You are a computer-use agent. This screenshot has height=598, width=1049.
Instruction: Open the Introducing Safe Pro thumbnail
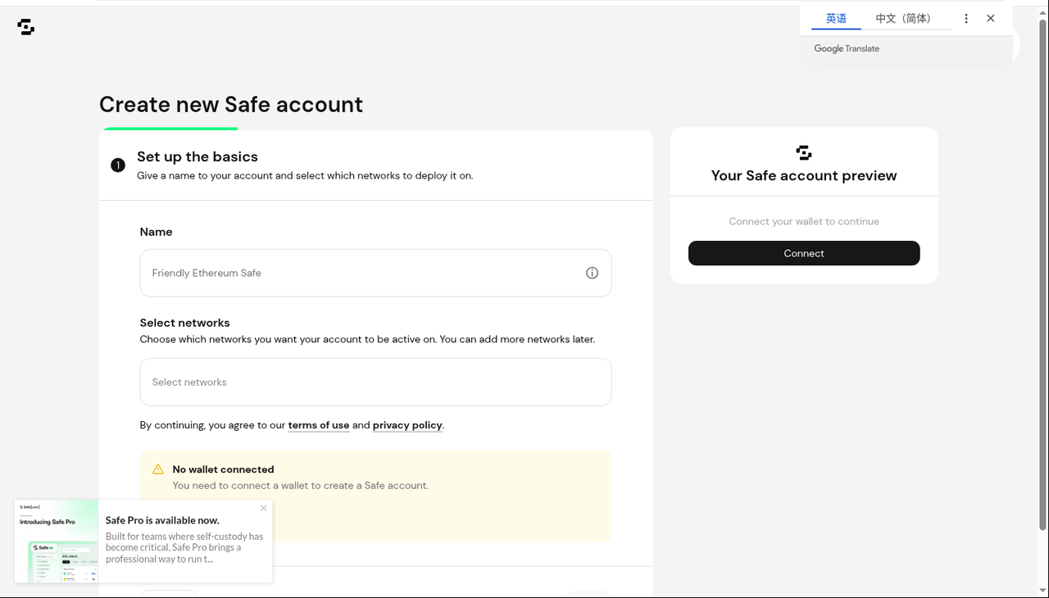[x=57, y=541]
